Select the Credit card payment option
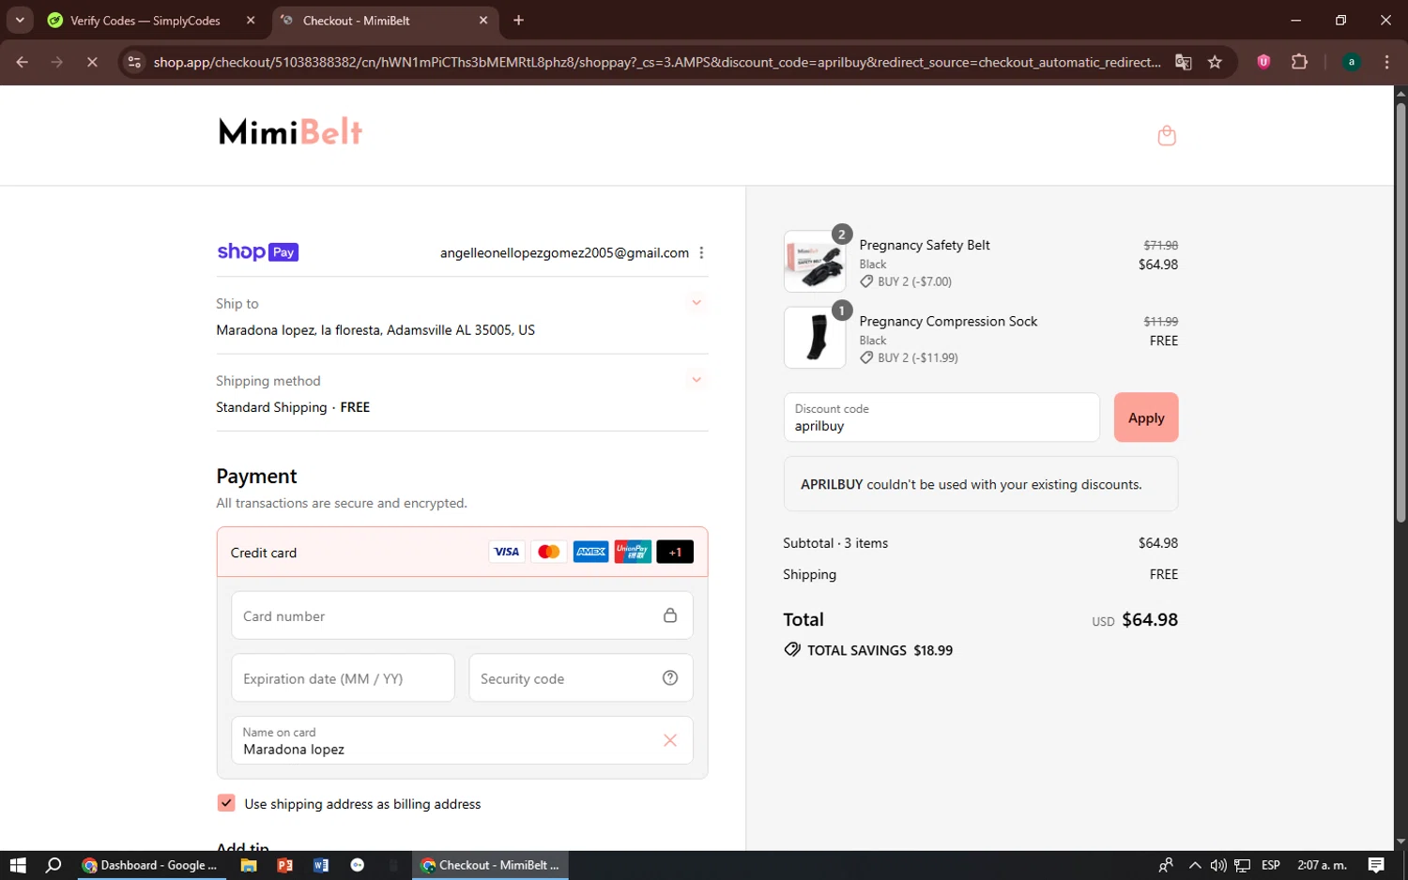 click(462, 552)
